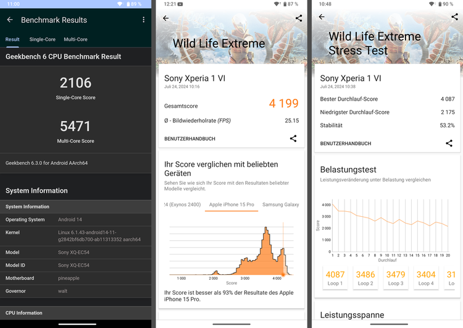Open Benutzerhandbuch in Stress Test card
Image resolution: width=463 pixels, height=328 pixels.
[x=346, y=144]
